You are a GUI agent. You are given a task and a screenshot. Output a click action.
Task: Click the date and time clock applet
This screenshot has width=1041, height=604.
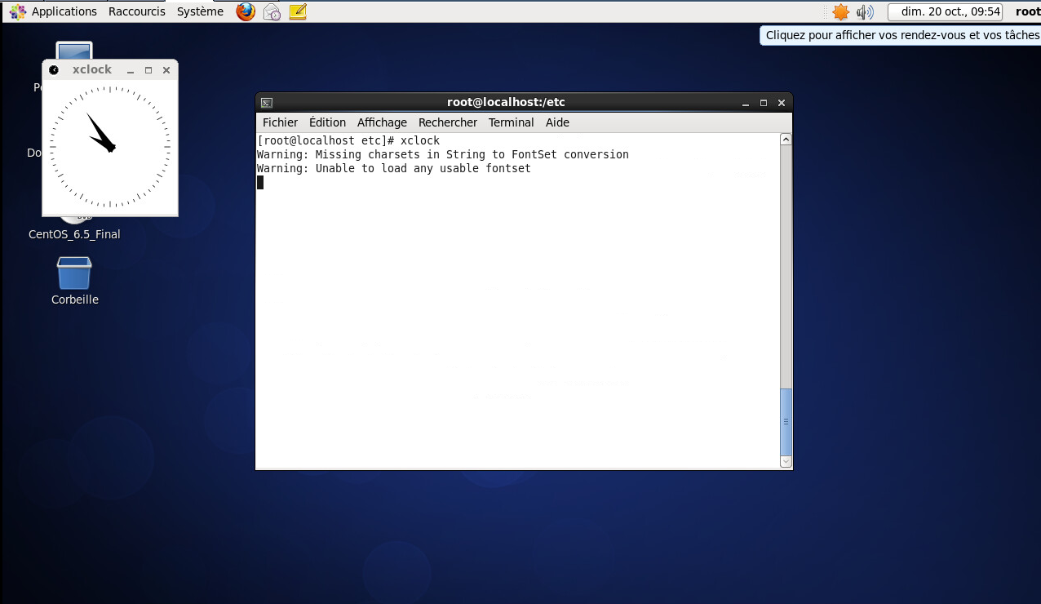(950, 11)
